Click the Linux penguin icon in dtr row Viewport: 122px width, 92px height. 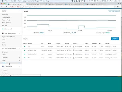[74, 58]
